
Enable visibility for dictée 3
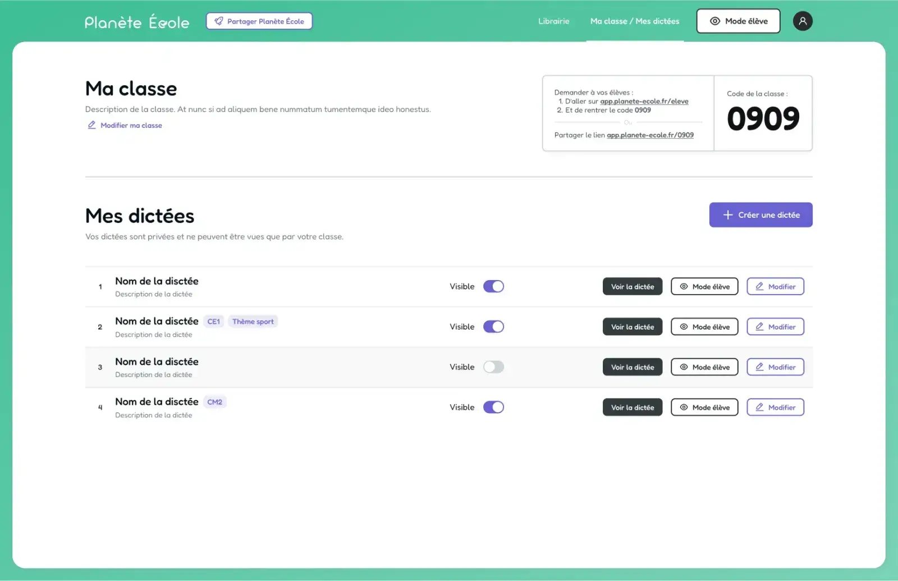coord(493,367)
